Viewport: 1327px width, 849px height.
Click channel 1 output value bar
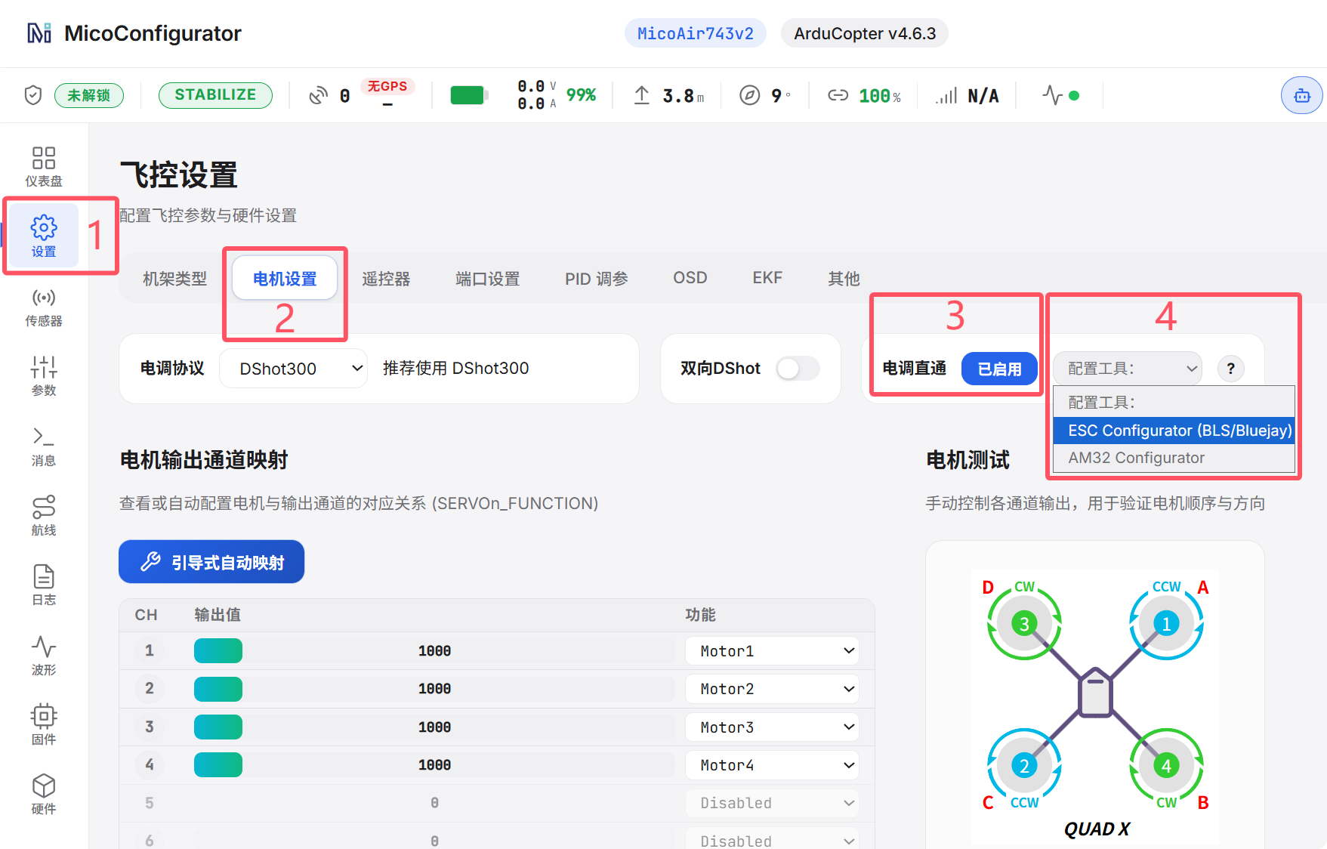[x=434, y=651]
